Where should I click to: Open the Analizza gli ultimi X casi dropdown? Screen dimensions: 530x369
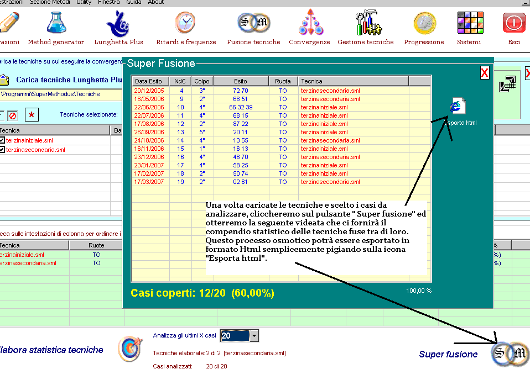[254, 335]
